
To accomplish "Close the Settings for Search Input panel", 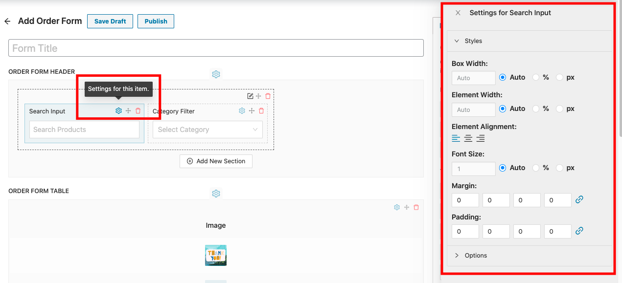I will point(458,13).
